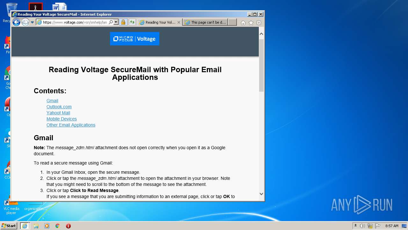
Task: Click the 'Gmail' section heading
Action: click(43, 138)
